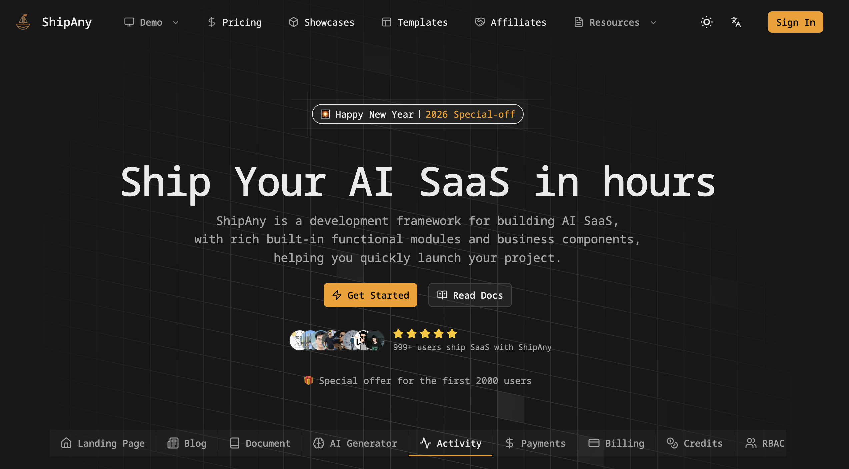Screen dimensions: 849x469
Task: Click the ShipAny sailboat logo icon
Action: point(23,22)
